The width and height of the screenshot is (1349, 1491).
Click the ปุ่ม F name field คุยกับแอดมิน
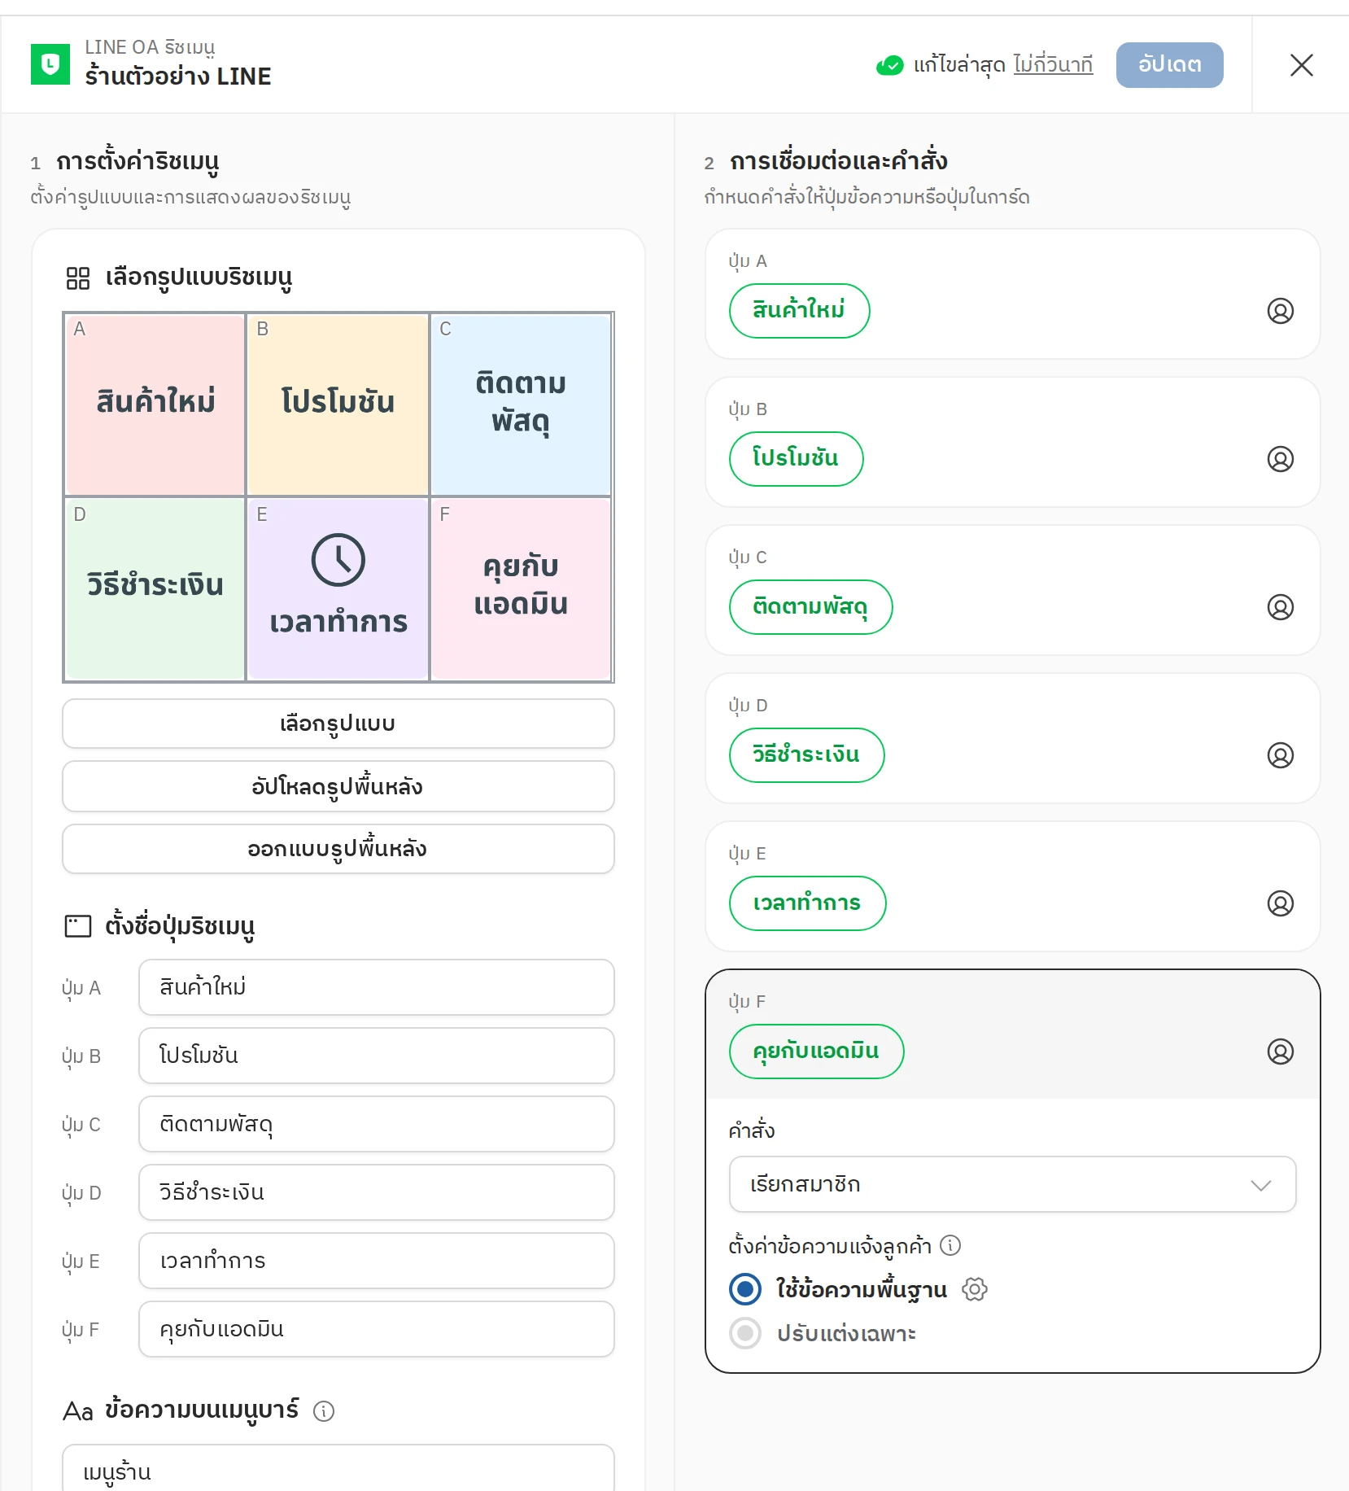click(377, 1329)
